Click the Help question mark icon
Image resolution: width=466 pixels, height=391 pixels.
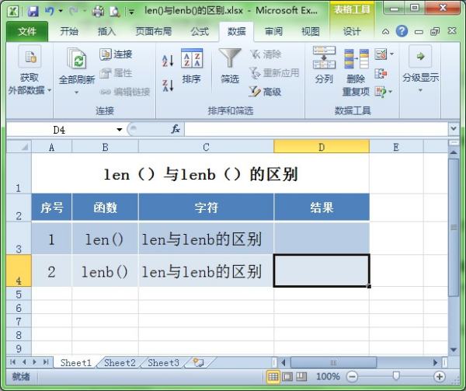402,31
